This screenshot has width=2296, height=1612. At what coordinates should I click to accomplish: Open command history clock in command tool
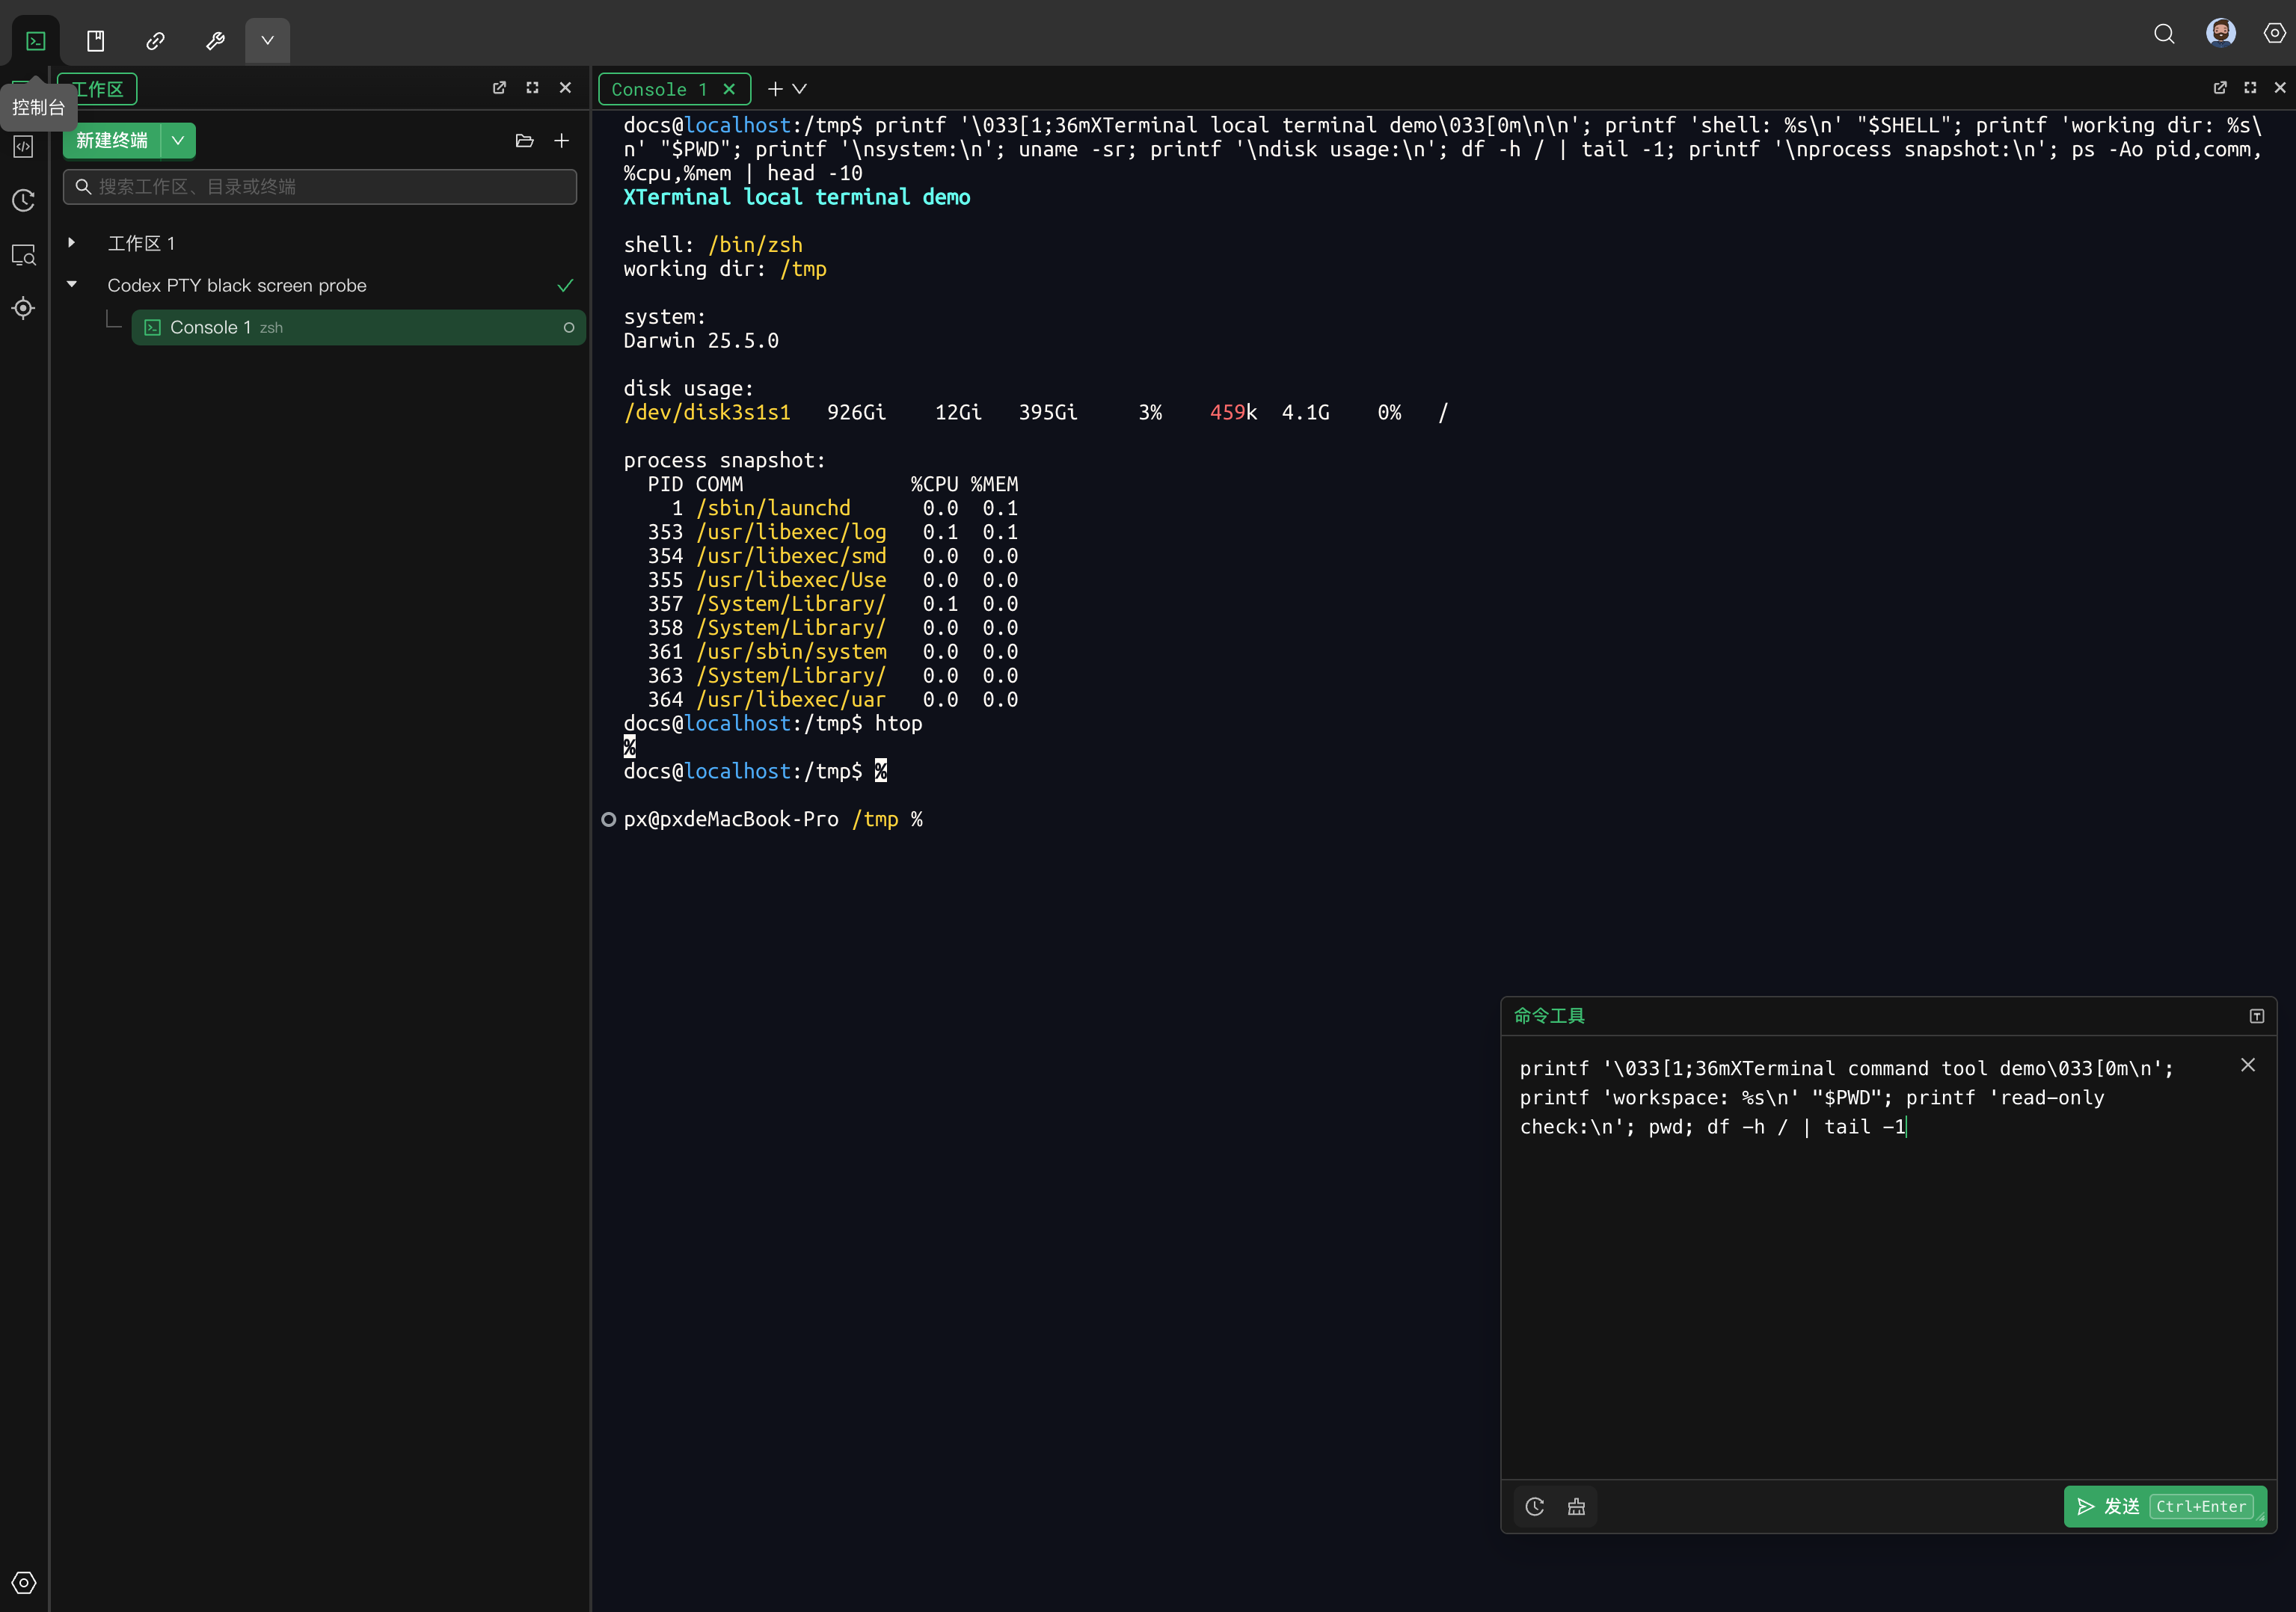(1535, 1507)
